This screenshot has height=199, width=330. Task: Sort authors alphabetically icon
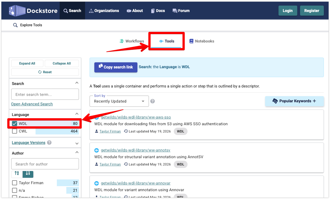click(17, 174)
